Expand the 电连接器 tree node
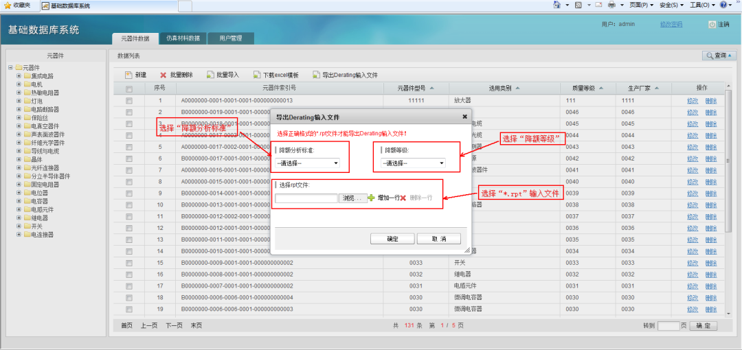742x350 pixels. point(19,235)
